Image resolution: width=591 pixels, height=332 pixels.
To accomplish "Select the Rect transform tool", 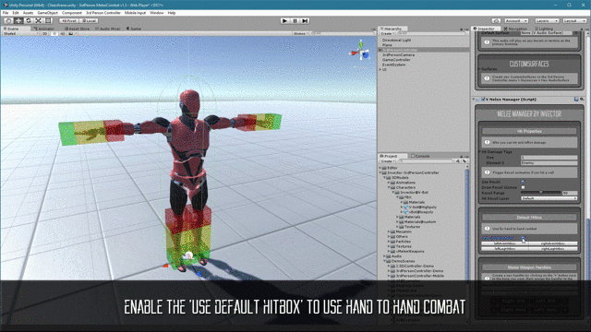I will click(48, 20).
